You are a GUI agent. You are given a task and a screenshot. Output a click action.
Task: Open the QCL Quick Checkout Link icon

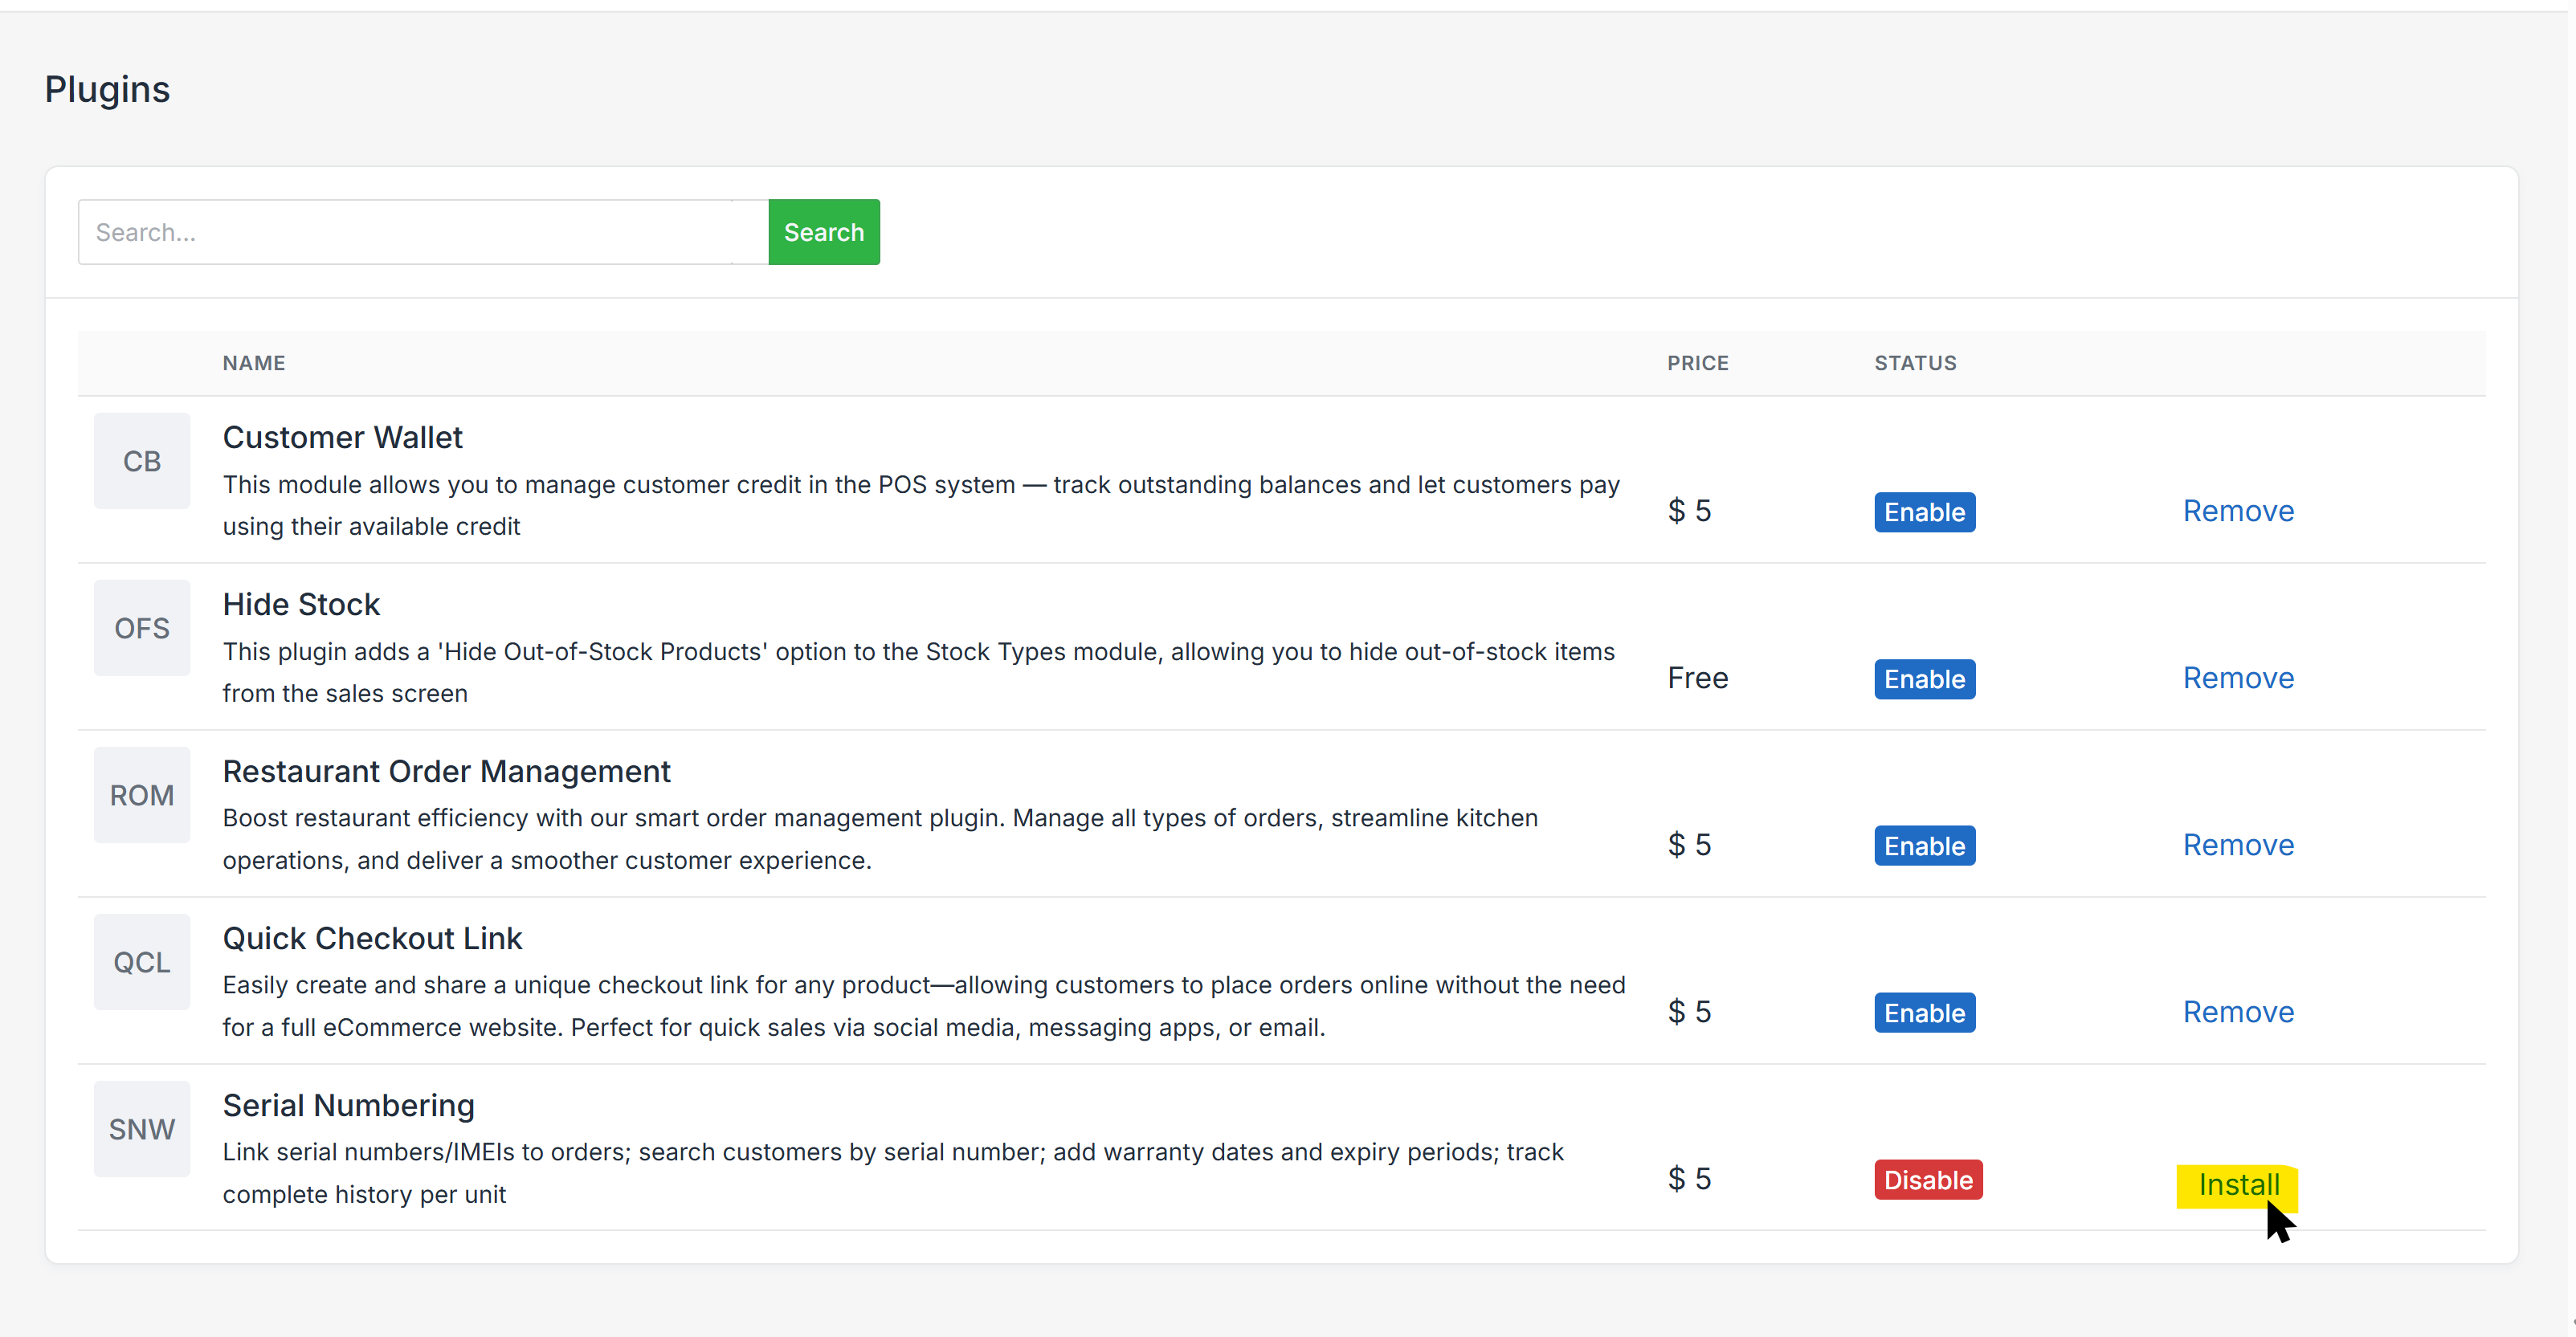coord(142,962)
